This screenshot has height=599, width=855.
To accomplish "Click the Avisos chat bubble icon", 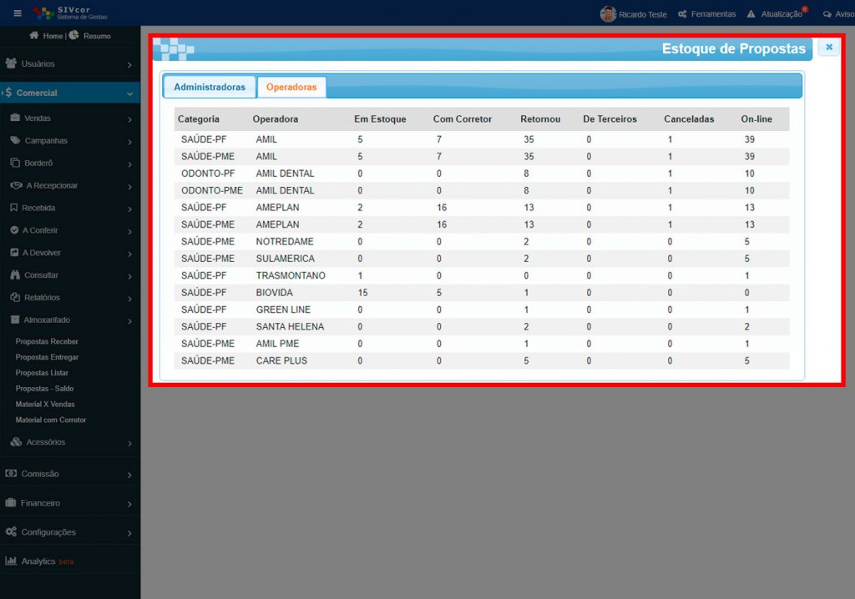I will [827, 14].
